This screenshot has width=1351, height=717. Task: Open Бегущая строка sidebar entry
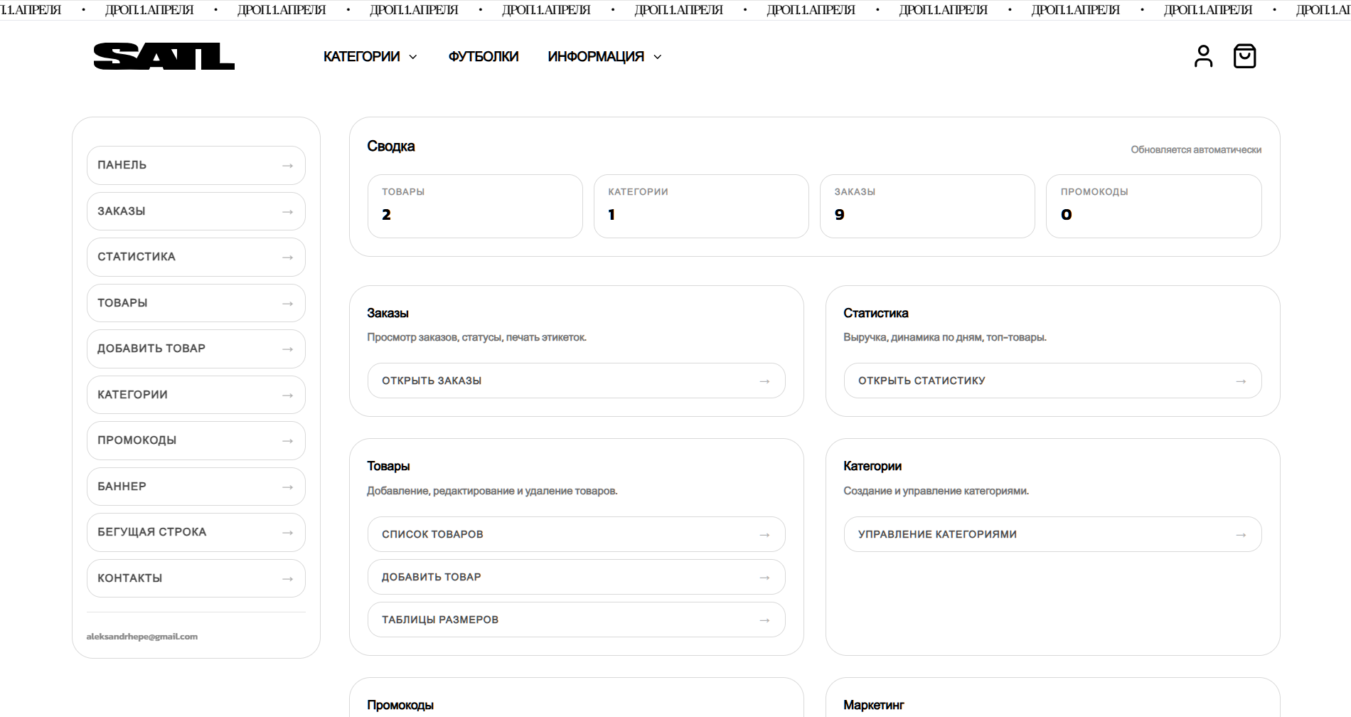tap(196, 532)
